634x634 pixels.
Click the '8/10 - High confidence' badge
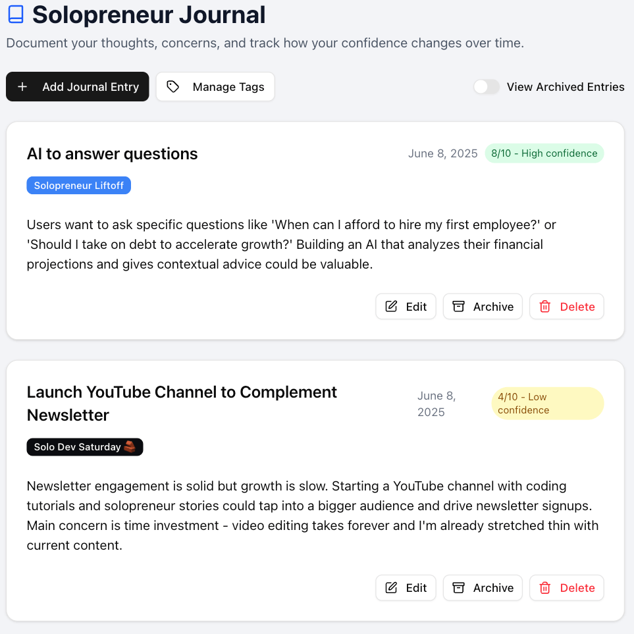(x=544, y=153)
